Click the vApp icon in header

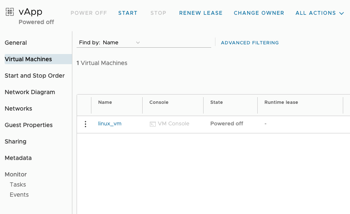click(x=9, y=13)
